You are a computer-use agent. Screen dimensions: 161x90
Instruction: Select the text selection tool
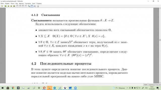coord(35,6)
